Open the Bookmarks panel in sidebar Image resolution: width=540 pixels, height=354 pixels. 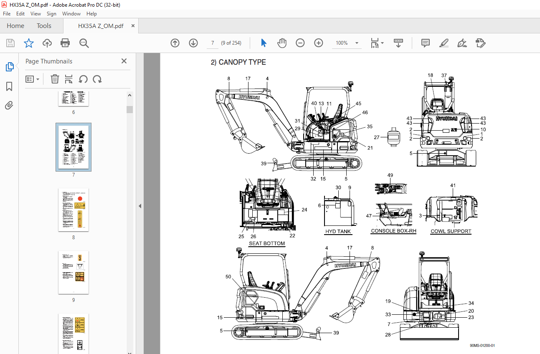[9, 86]
